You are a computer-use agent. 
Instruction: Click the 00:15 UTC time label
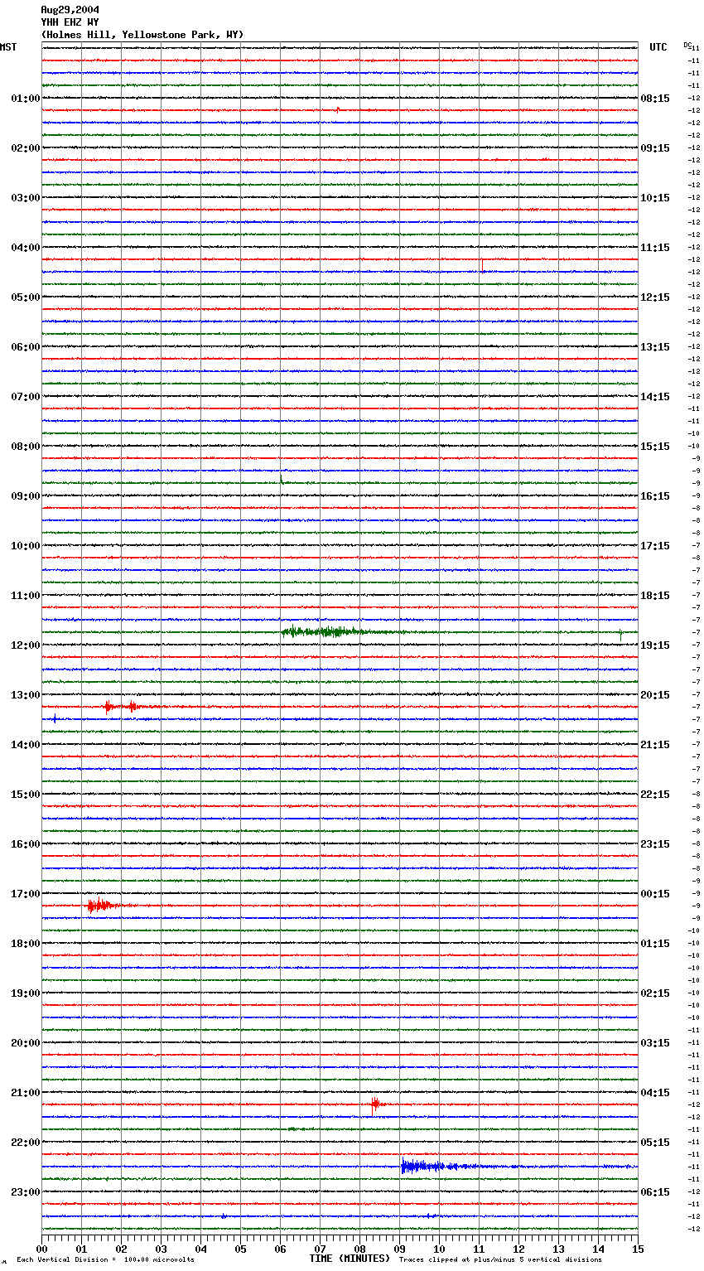[655, 894]
